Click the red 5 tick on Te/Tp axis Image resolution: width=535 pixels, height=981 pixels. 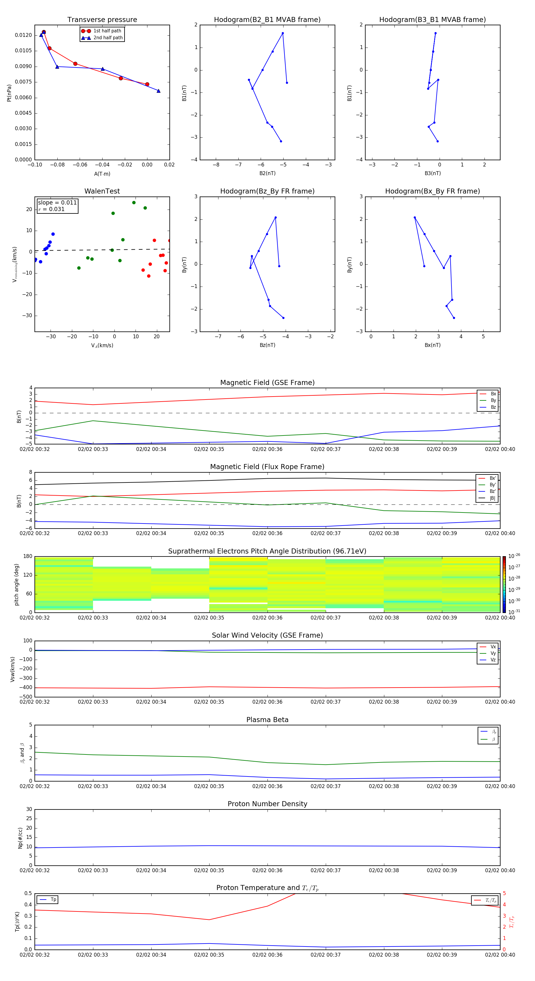tap(505, 893)
